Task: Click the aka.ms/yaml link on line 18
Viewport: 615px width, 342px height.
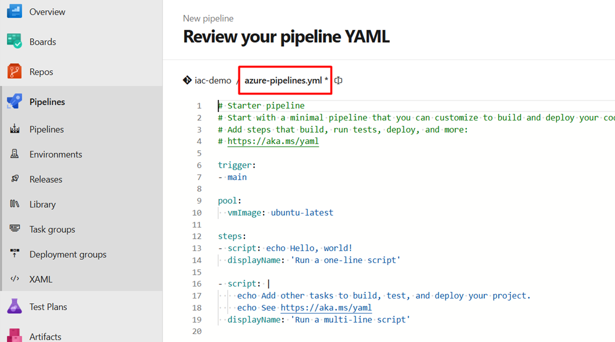Action: point(326,308)
